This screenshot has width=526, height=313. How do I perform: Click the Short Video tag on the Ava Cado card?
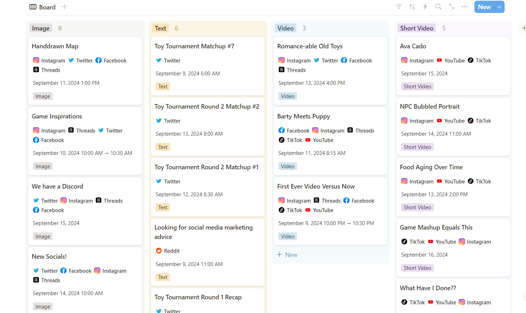pyautogui.click(x=417, y=86)
